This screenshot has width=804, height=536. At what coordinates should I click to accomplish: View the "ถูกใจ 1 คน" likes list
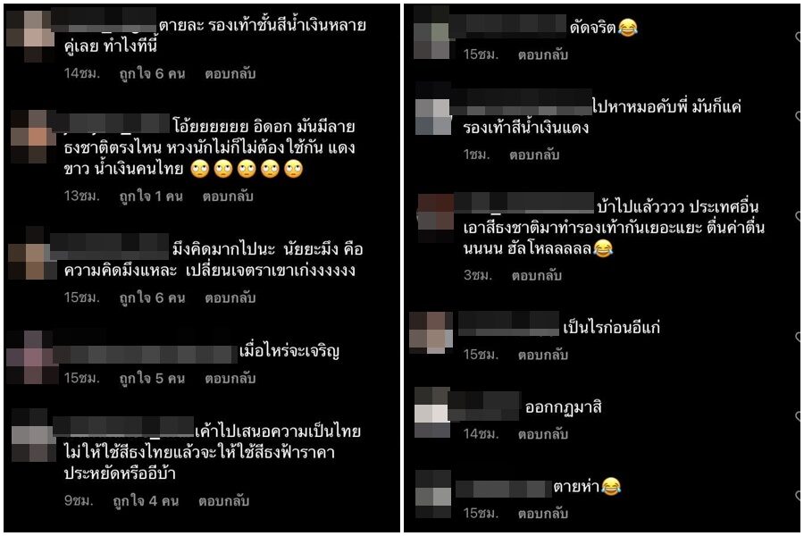(x=151, y=197)
